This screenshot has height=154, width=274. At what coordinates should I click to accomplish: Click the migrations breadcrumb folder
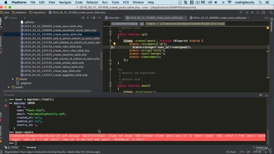tap(37, 12)
